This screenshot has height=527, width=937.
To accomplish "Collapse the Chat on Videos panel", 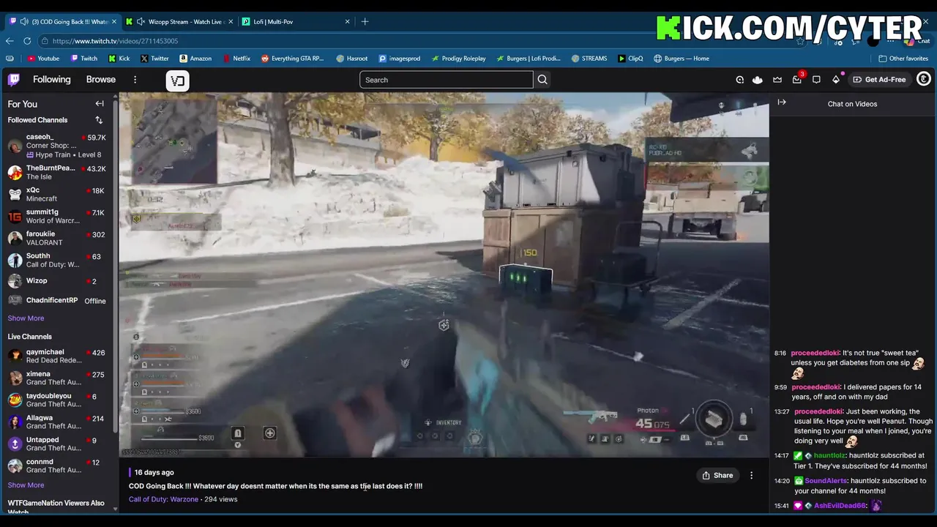I will coord(782,102).
